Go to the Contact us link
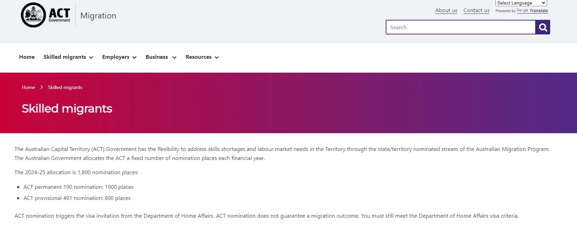The height and width of the screenshot is (225, 577). coord(476,10)
